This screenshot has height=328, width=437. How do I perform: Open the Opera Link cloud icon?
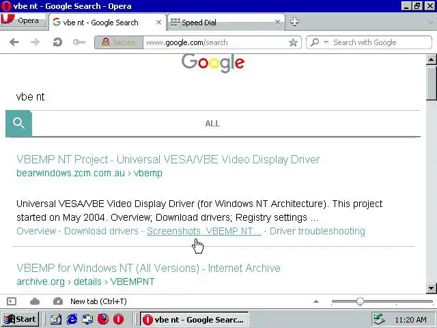(x=35, y=301)
